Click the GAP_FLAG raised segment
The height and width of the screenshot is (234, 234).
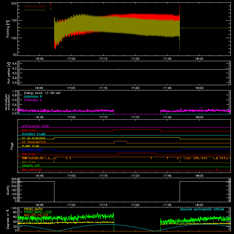(137, 130)
